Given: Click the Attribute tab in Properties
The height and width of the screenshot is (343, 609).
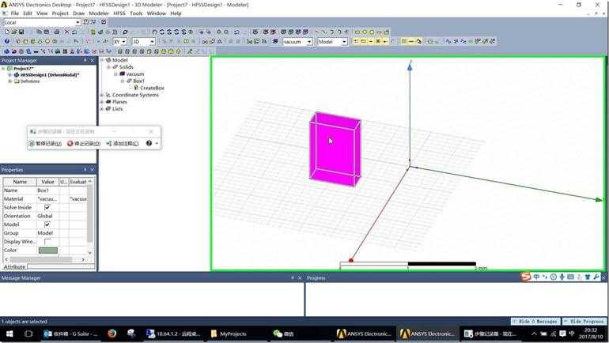Looking at the screenshot, I should [14, 266].
